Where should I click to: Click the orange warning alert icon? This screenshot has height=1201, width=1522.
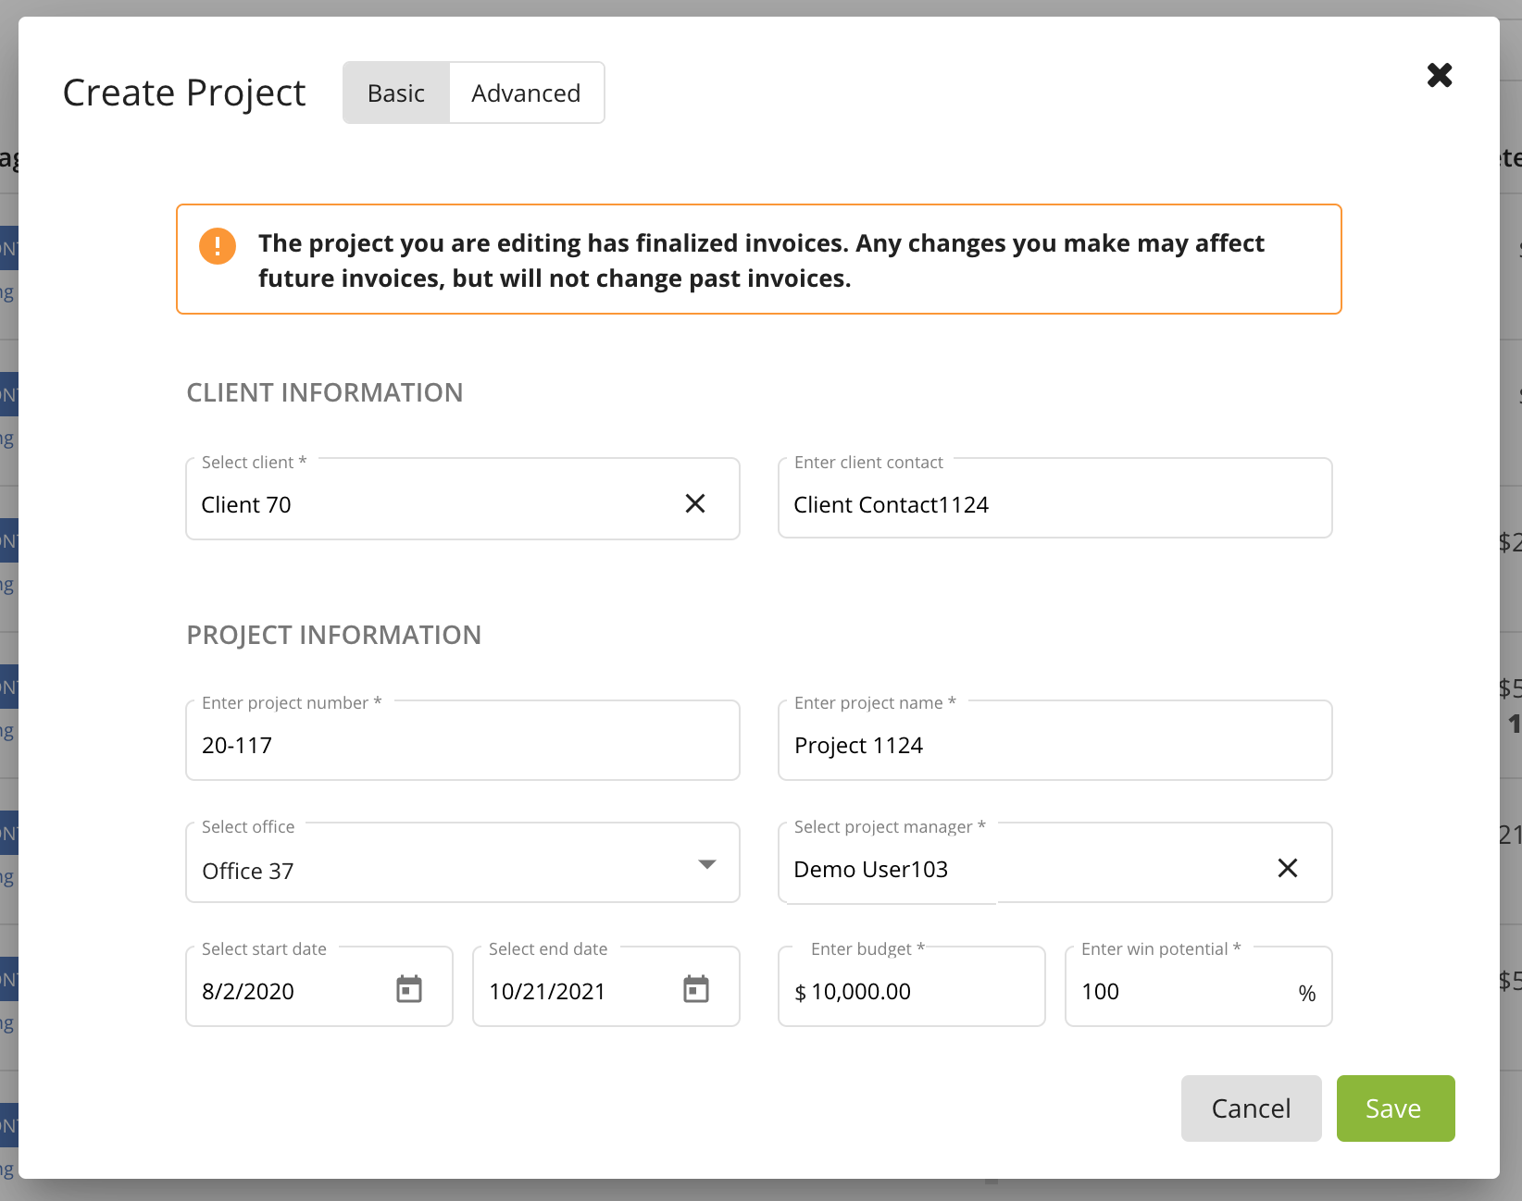(217, 245)
